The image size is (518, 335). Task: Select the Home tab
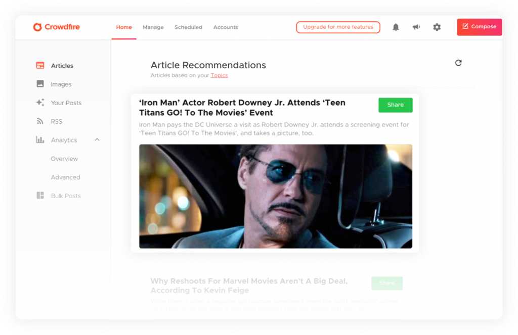[x=124, y=27]
